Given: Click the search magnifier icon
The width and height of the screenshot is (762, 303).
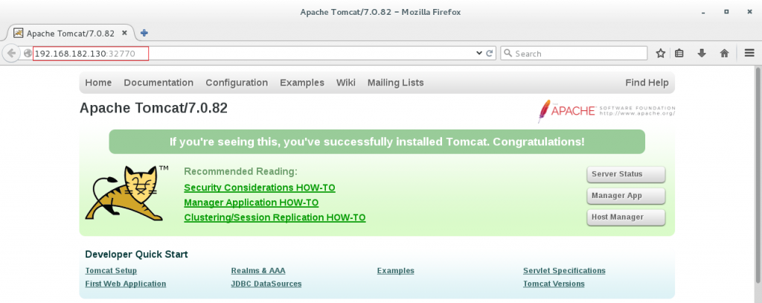Looking at the screenshot, I should (508, 54).
